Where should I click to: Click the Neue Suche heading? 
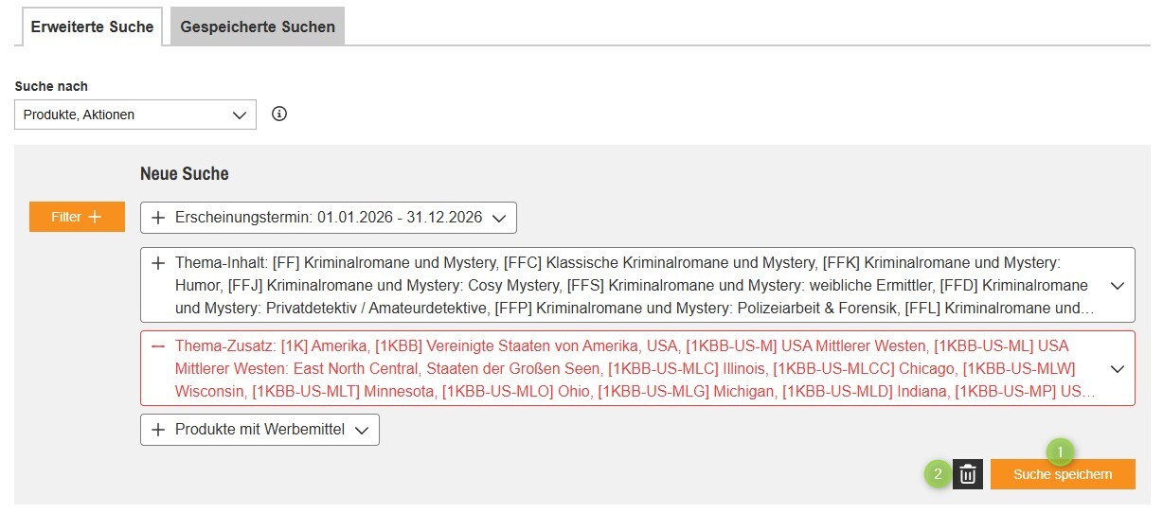(185, 174)
